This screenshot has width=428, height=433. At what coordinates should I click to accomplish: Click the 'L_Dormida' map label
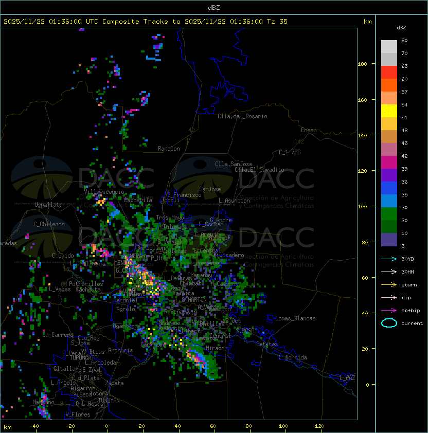pyautogui.click(x=293, y=357)
